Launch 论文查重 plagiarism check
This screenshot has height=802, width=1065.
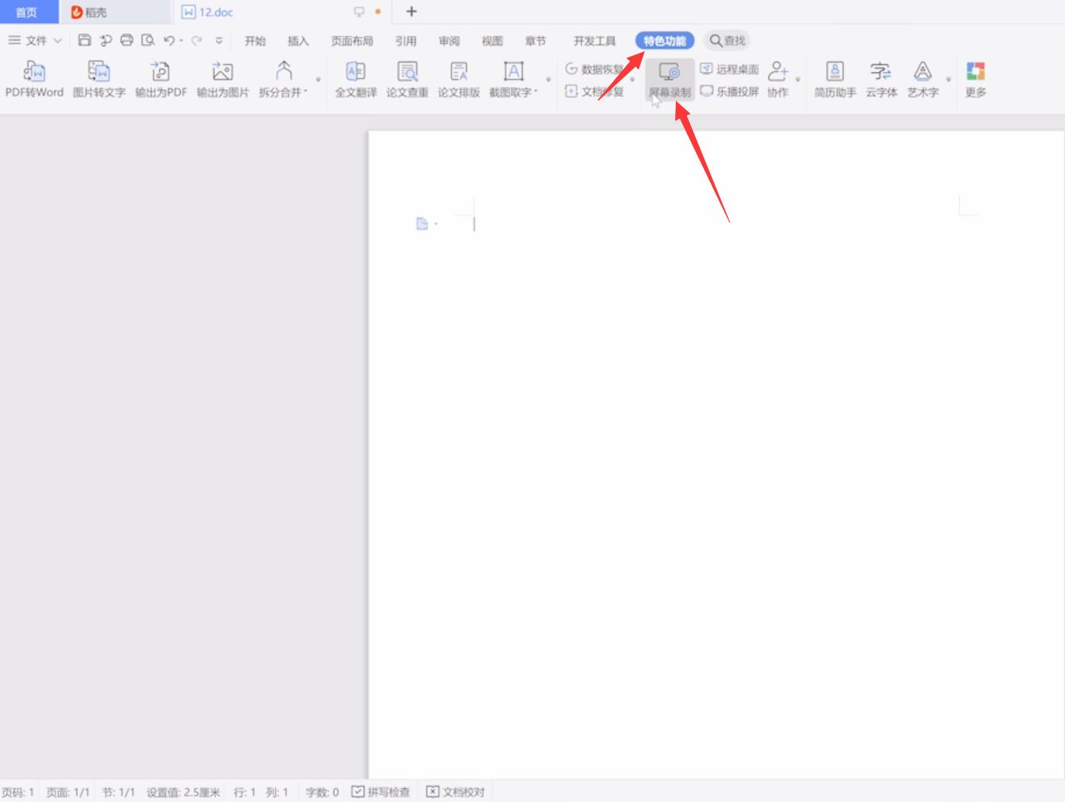click(407, 80)
